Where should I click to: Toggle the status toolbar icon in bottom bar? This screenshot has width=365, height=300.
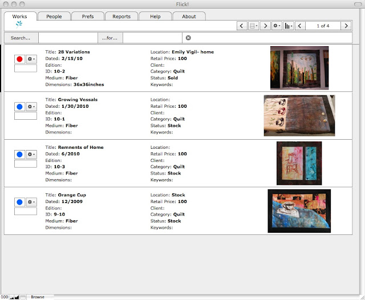(x=23, y=297)
